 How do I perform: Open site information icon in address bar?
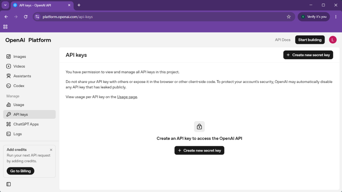coord(37,17)
